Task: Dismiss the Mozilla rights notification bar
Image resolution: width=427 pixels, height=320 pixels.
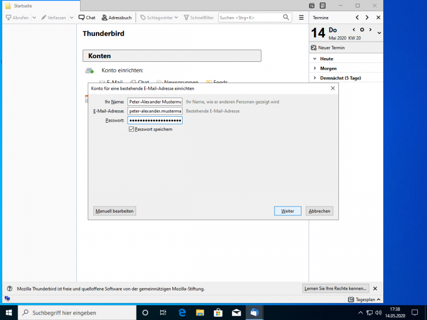Action: 375,289
